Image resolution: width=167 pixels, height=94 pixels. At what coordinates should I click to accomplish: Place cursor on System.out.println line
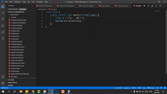[x=69, y=21]
